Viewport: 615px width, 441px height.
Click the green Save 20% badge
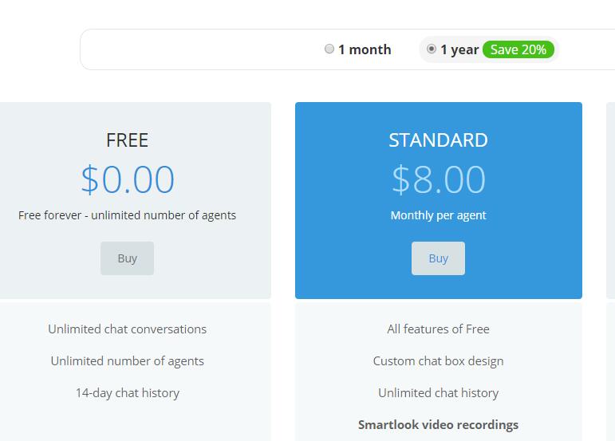pos(518,49)
